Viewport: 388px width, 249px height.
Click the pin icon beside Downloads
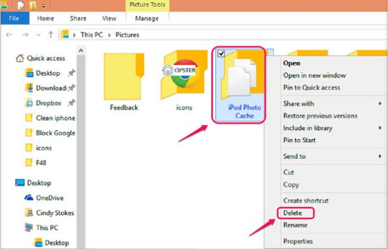[x=72, y=87]
